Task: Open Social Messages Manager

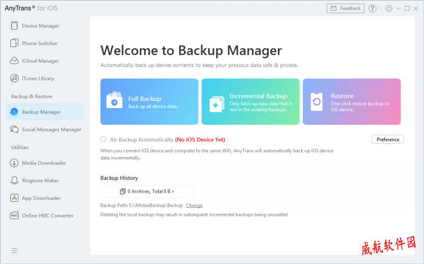Action: (45, 129)
